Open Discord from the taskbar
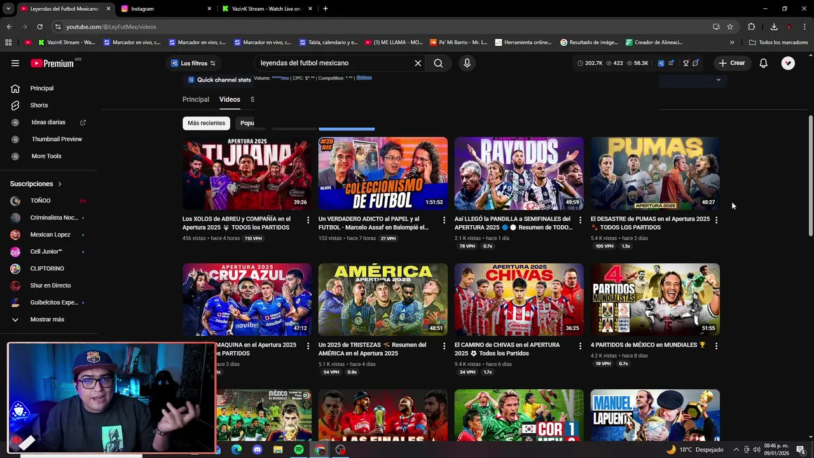 coord(257,450)
